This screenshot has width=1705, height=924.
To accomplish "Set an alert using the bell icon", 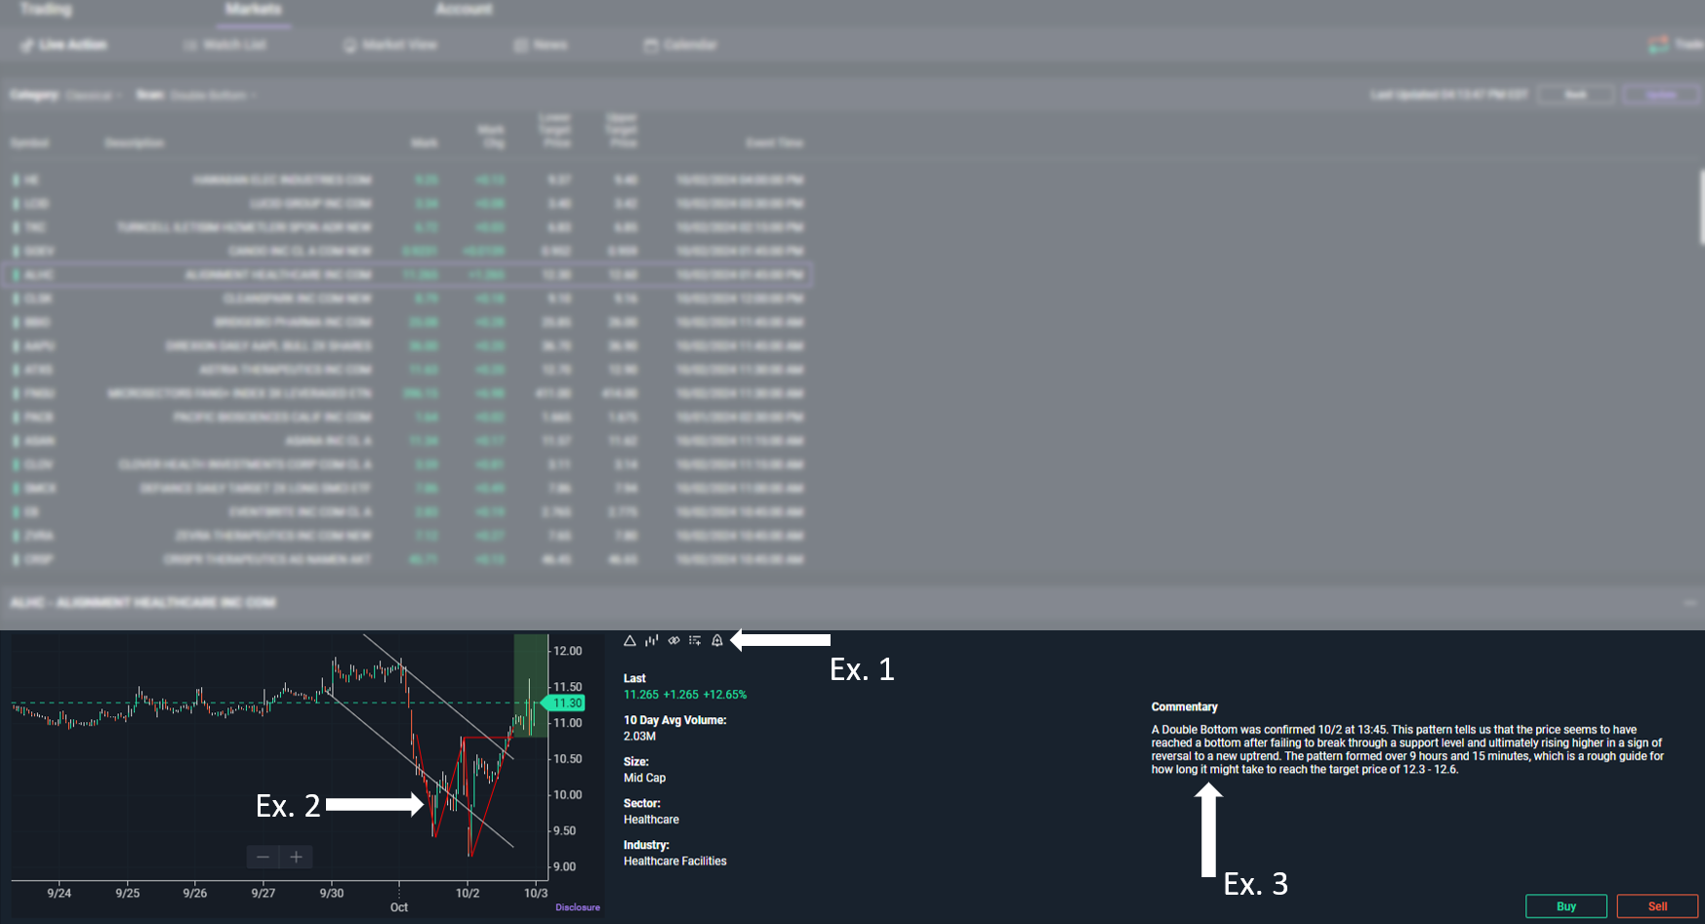I will pos(717,641).
